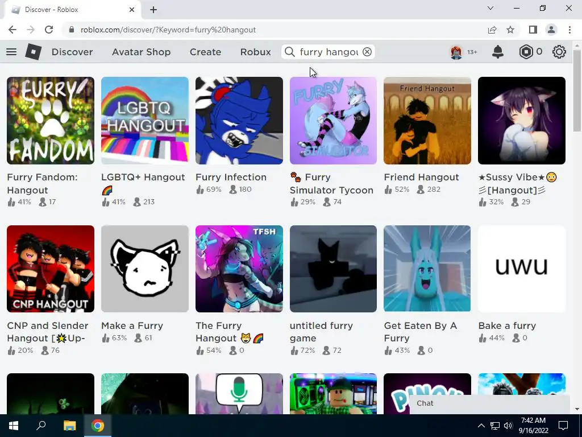This screenshot has height=437, width=582.
Task: Open the Create section
Action: click(x=205, y=52)
